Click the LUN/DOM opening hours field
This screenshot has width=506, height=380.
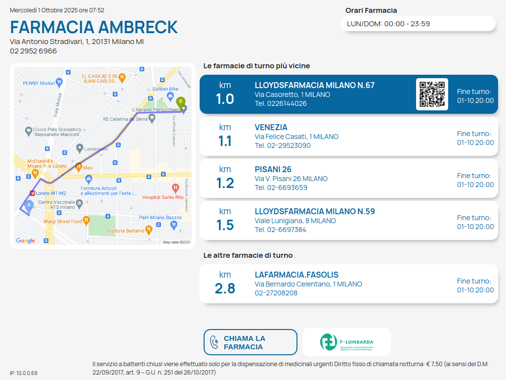point(418,24)
